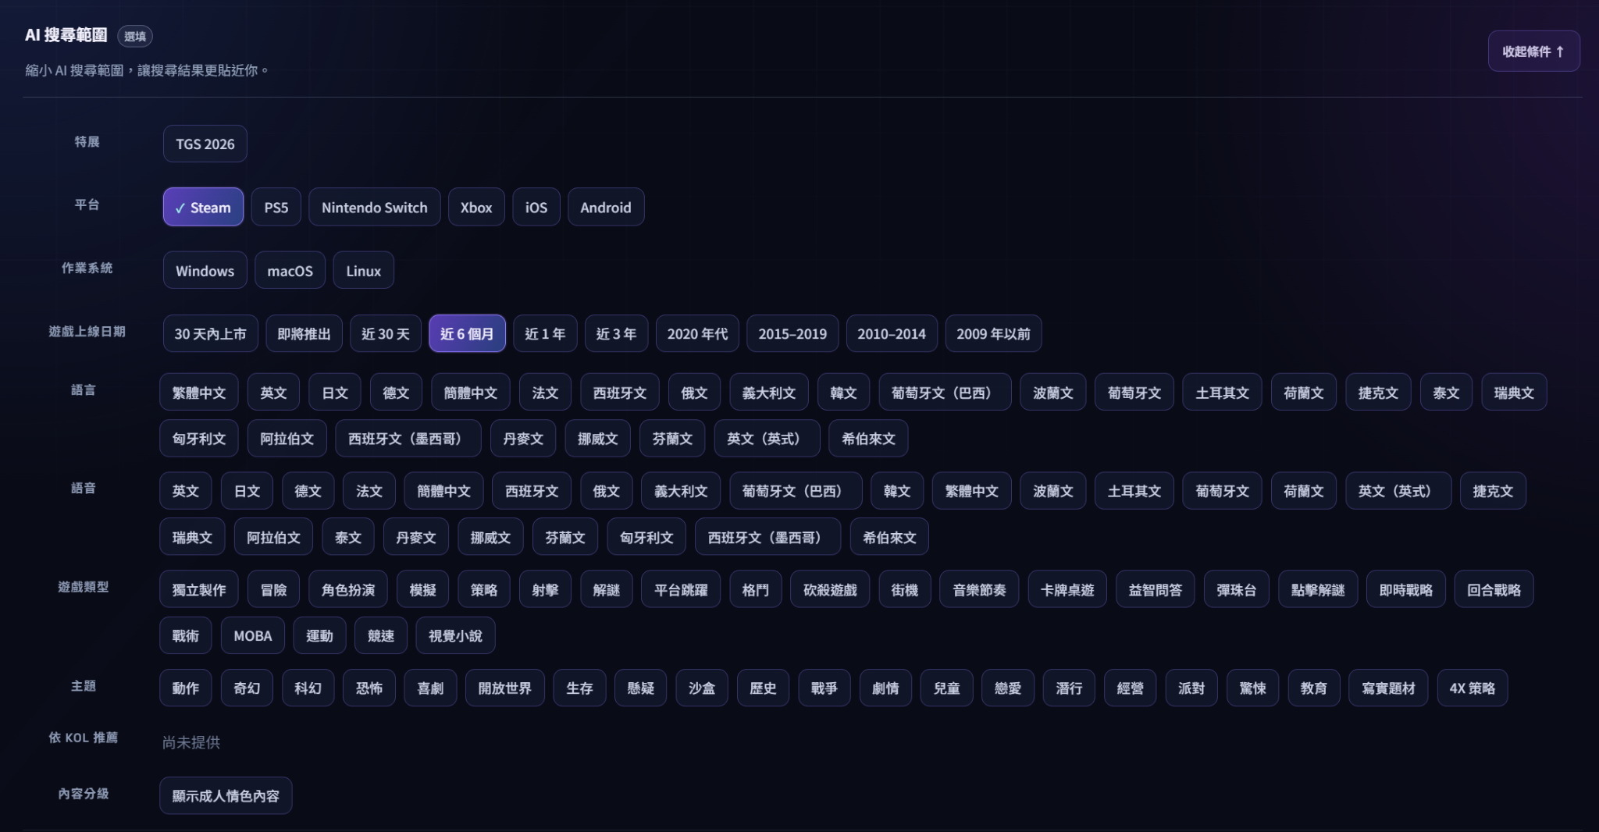
Task: Select the 角色扮演 genre chip
Action: pos(348,589)
